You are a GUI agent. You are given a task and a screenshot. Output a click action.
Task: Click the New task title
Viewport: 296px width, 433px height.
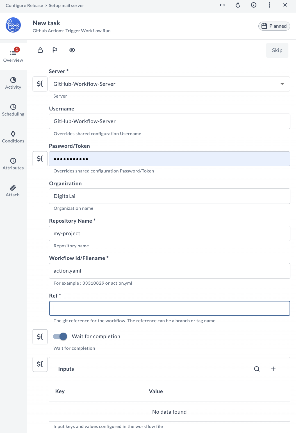click(46, 23)
